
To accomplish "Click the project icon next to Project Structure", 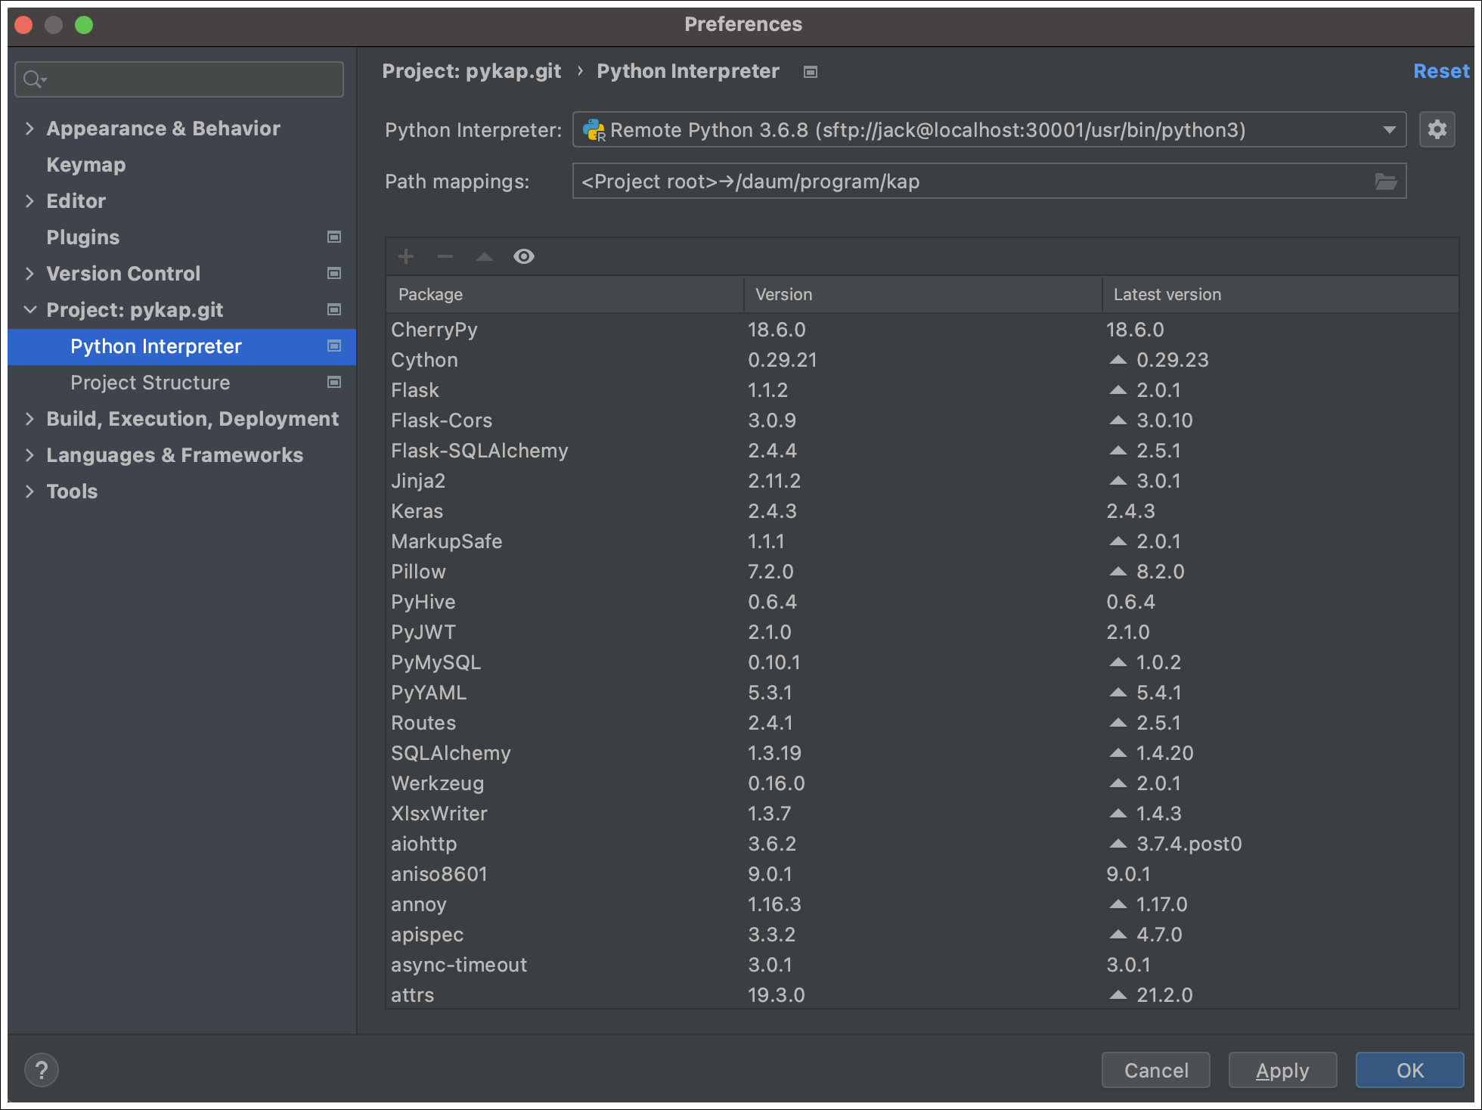I will click(334, 382).
